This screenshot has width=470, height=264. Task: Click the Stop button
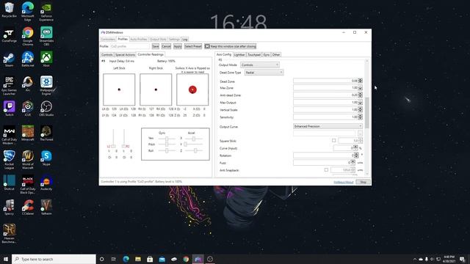point(363,182)
